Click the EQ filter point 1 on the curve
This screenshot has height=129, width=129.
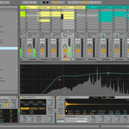click(59, 79)
